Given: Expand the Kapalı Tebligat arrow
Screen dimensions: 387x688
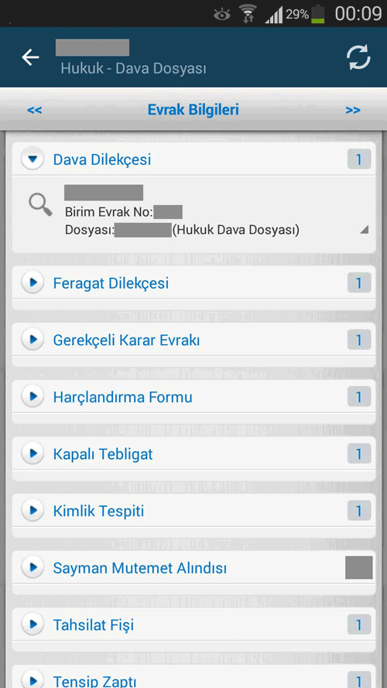Looking at the screenshot, I should (x=33, y=454).
